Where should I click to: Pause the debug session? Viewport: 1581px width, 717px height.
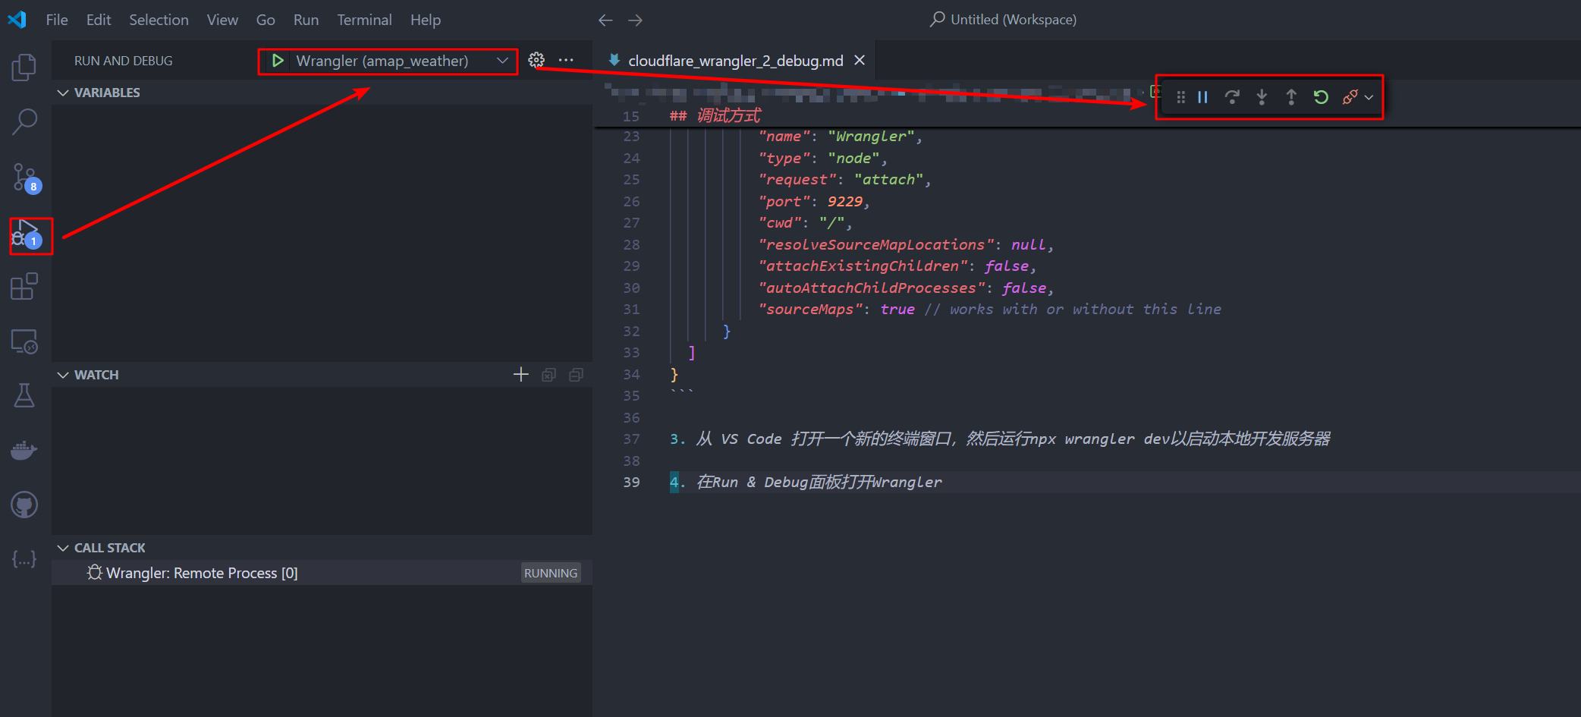click(x=1202, y=97)
